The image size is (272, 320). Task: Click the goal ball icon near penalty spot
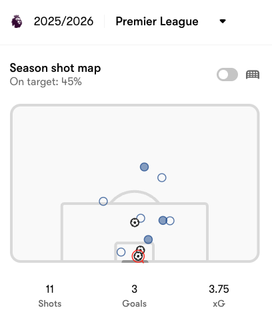[135, 222]
